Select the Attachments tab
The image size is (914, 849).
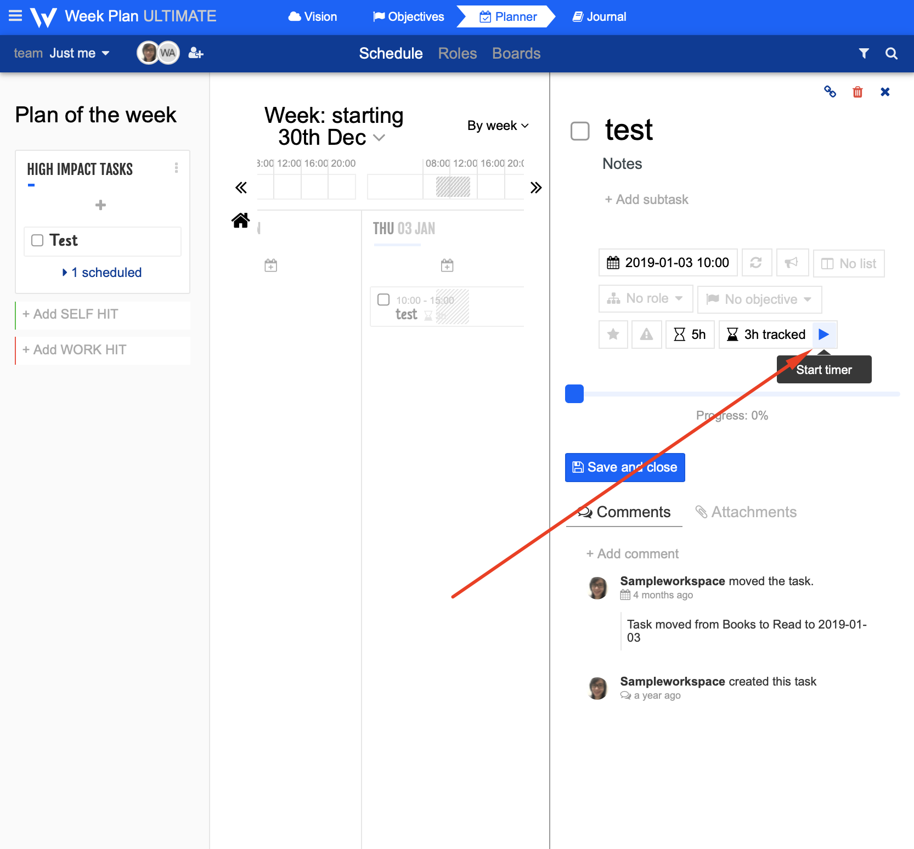pos(746,512)
